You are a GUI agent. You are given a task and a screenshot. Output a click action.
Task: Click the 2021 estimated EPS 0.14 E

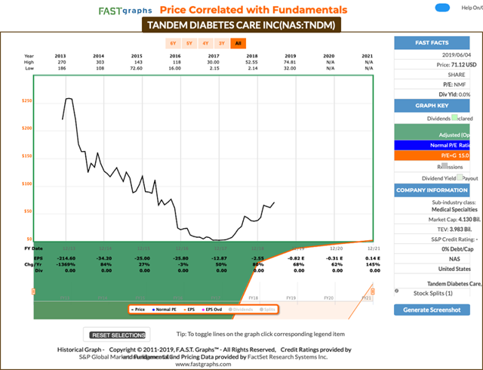[373, 258]
